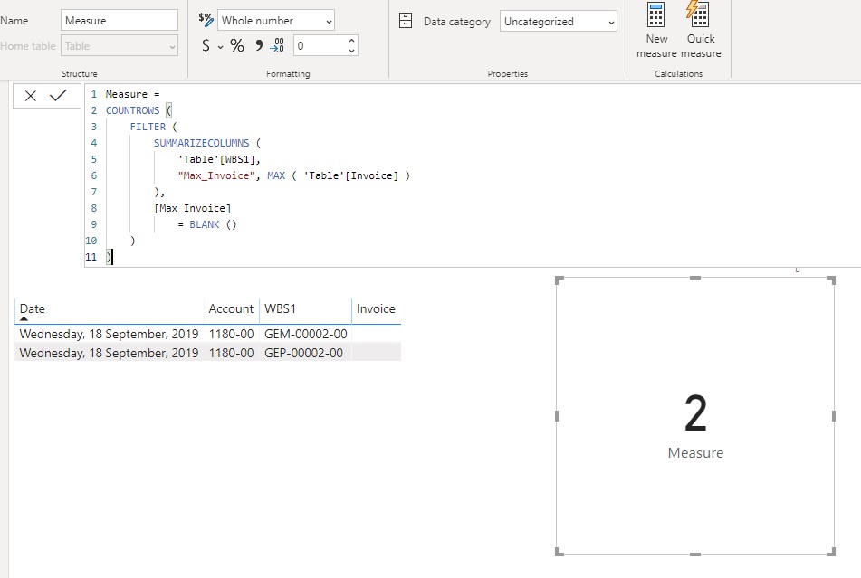Click the decimal places icon

[x=277, y=45]
